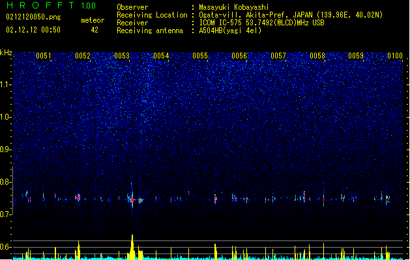Click the HROFFT 1.0.0 title text
The width and height of the screenshot is (410, 260).
click(x=51, y=5)
